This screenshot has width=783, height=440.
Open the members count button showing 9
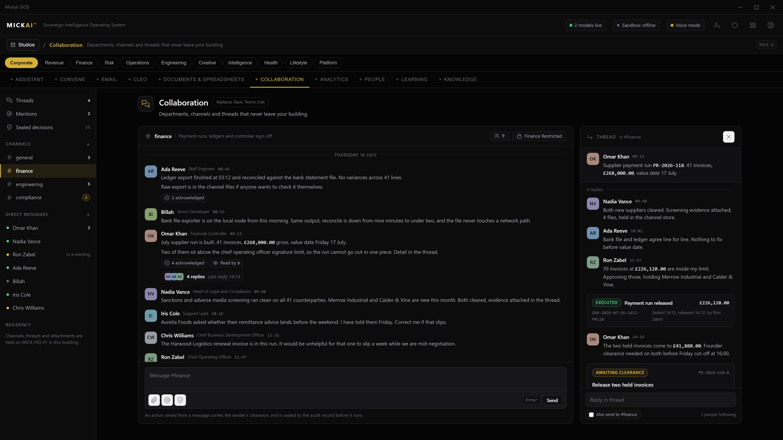pyautogui.click(x=499, y=136)
